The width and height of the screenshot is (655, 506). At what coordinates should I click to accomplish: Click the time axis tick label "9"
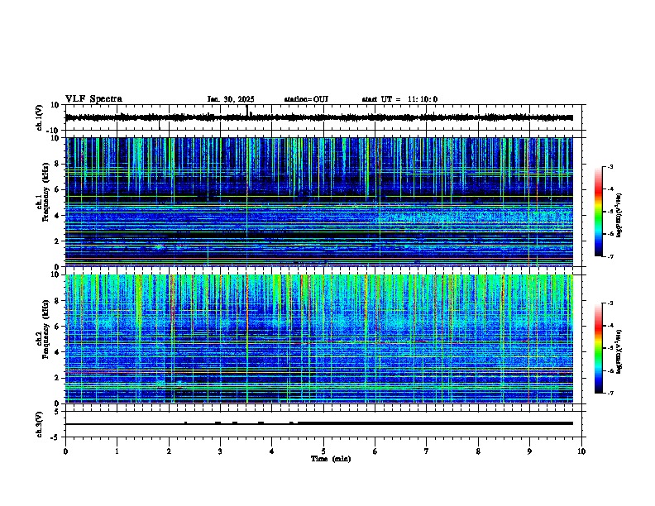tap(529, 451)
